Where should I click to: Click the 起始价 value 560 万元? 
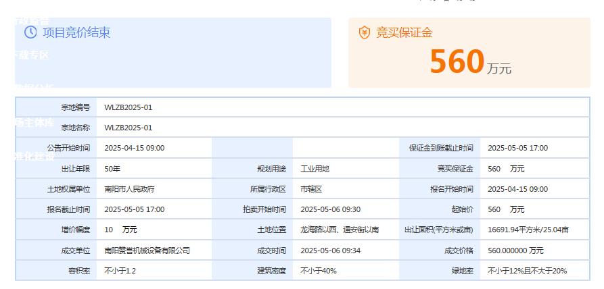[506, 209]
